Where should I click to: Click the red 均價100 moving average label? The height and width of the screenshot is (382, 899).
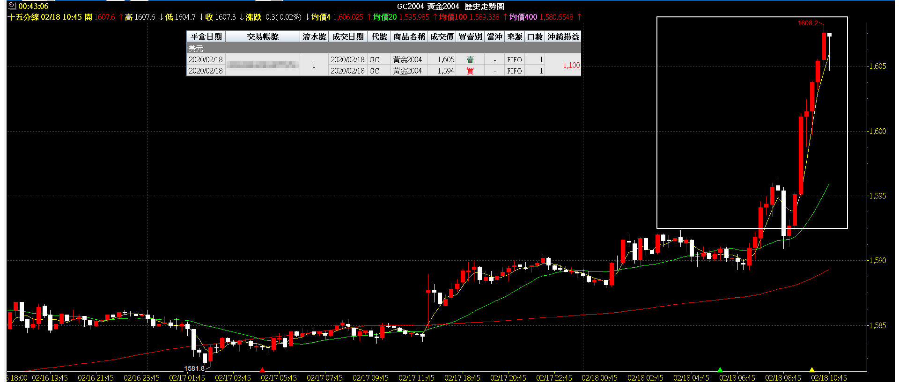(x=453, y=17)
